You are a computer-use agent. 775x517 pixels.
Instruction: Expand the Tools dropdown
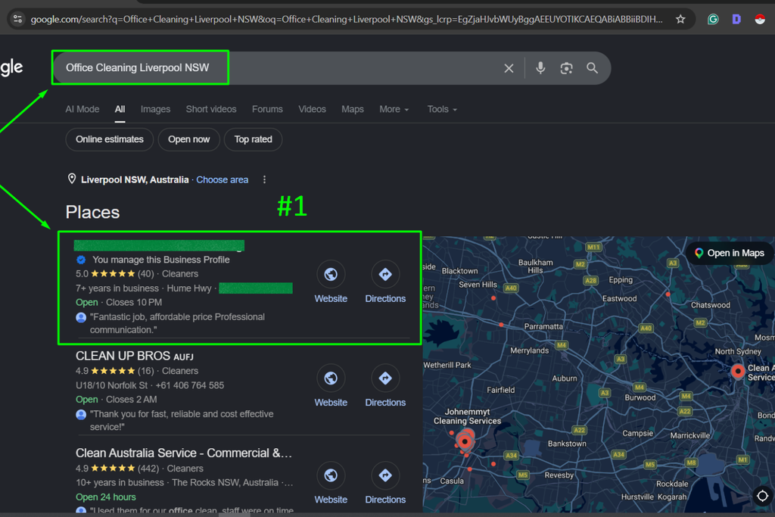click(442, 109)
